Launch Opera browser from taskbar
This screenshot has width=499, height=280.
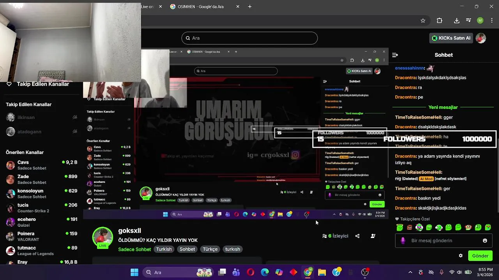coord(250,272)
